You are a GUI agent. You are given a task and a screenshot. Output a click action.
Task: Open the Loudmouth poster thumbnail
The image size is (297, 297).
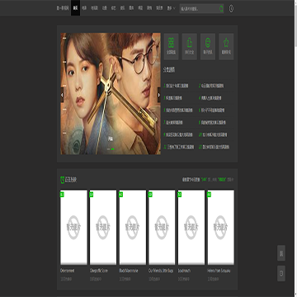point(191,227)
